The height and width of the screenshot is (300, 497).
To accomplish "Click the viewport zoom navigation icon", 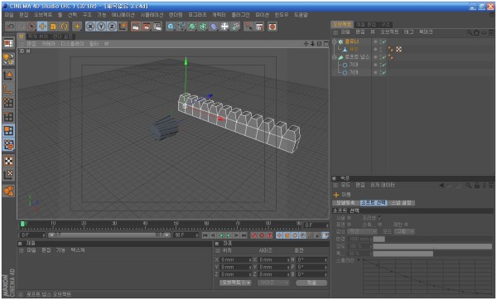I will pos(312,44).
